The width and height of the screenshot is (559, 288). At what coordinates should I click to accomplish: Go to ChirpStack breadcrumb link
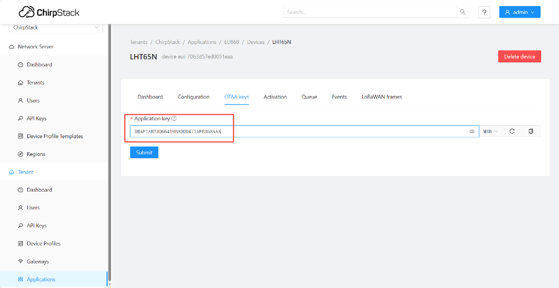(x=167, y=42)
